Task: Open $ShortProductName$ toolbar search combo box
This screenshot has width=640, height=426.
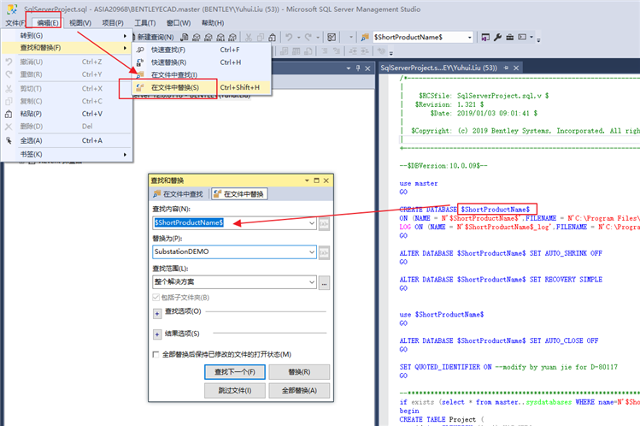Action: click(469, 37)
